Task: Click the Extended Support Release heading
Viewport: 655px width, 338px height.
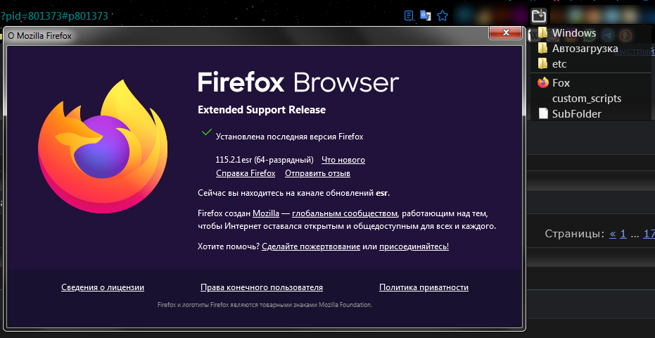Action: (262, 110)
